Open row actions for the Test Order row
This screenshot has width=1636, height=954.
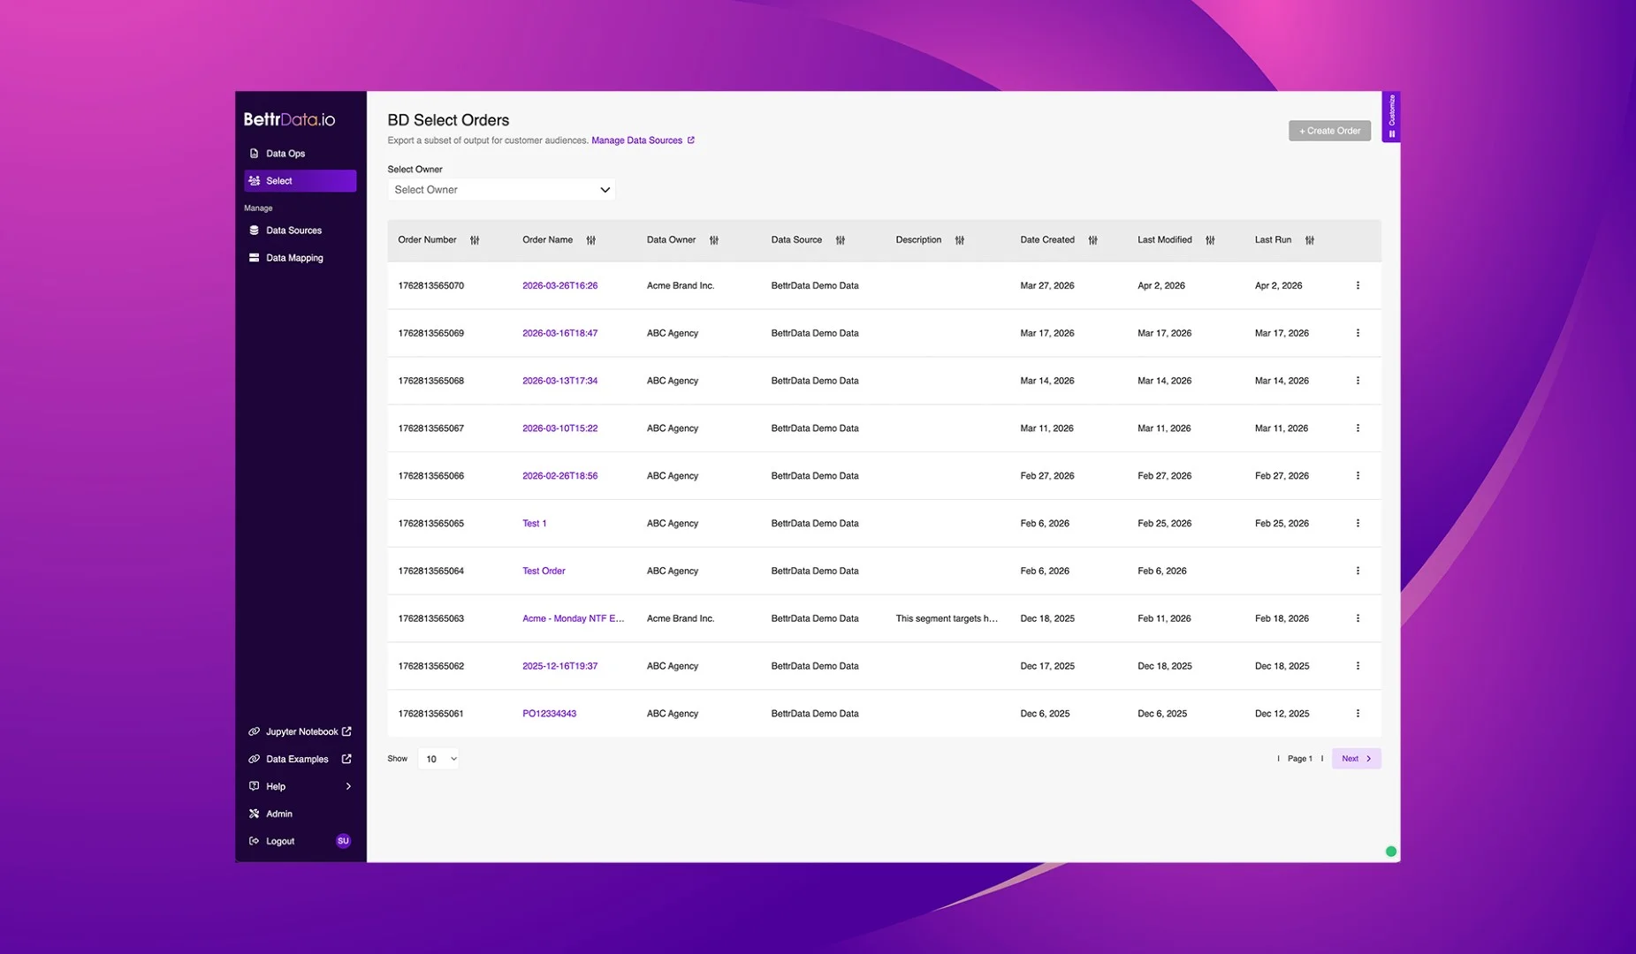(x=1358, y=571)
